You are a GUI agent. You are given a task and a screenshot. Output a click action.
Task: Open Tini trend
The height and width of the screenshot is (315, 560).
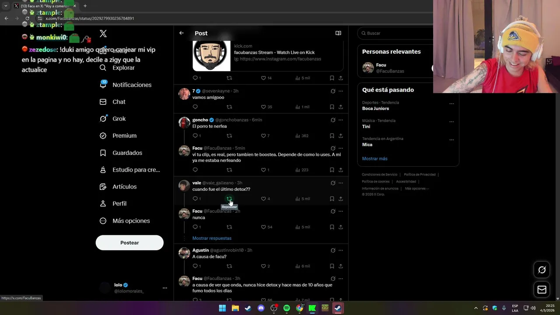coord(366,126)
